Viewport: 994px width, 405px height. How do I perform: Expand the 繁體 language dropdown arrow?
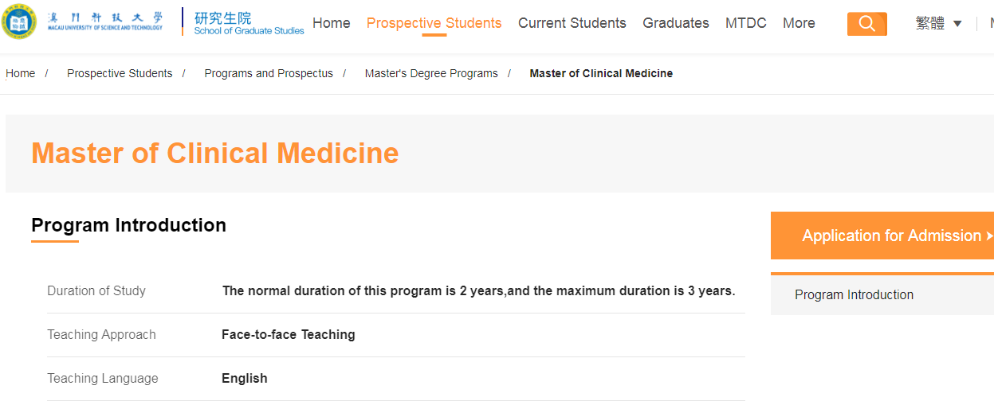click(957, 24)
